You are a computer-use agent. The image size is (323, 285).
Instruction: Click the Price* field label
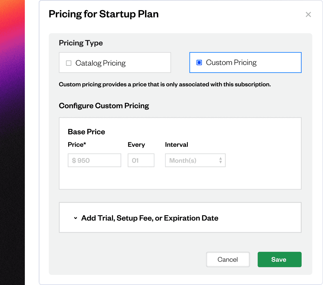[x=77, y=145]
